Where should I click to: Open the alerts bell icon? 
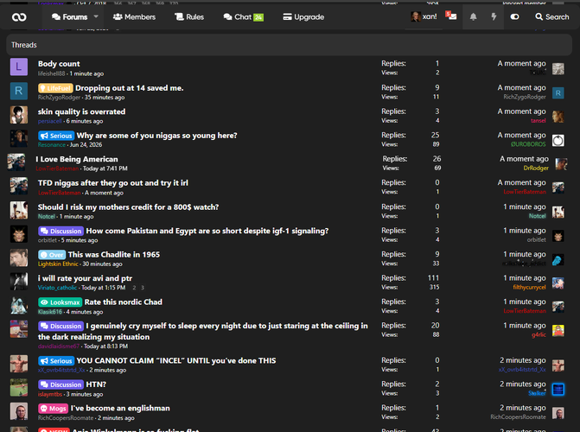473,16
